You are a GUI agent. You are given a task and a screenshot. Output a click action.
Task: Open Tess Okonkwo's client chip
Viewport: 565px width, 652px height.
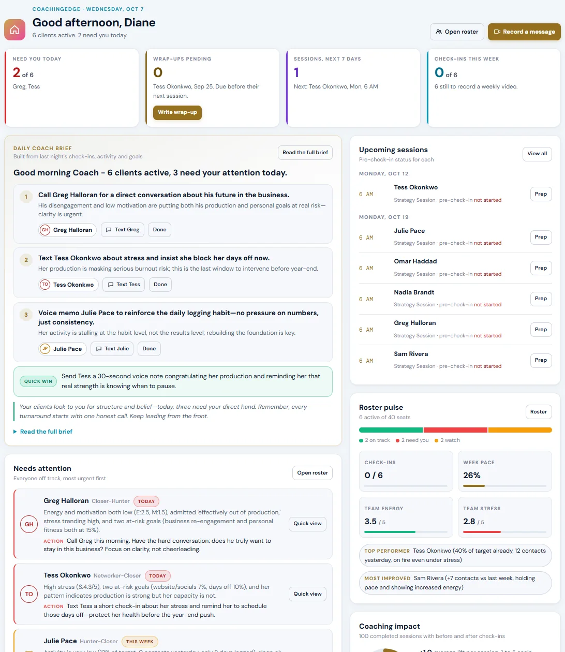[68, 285]
